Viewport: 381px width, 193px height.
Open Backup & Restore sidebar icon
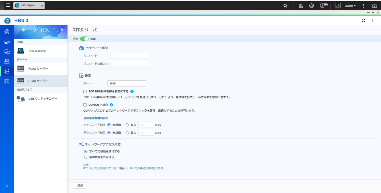pos(7,42)
